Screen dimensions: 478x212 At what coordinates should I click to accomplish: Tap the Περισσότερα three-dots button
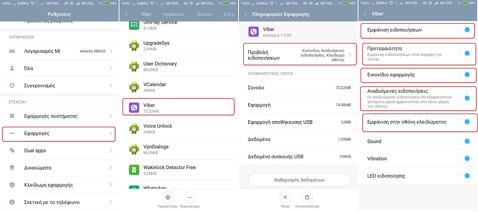[190, 198]
